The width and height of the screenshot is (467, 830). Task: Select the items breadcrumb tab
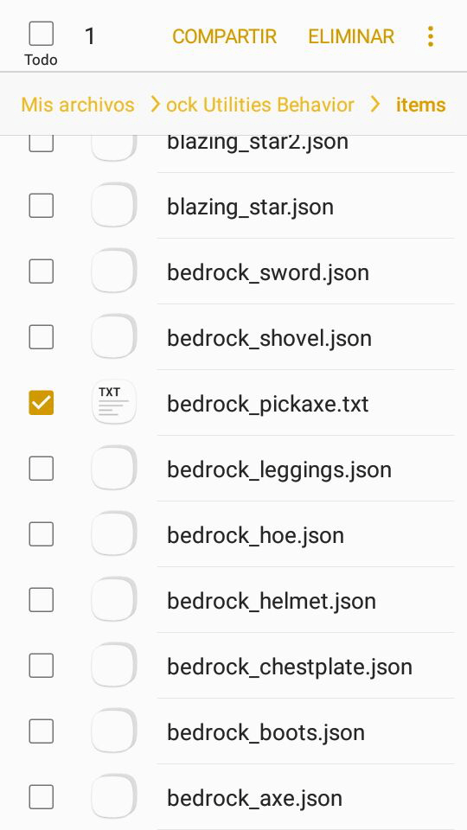421,105
